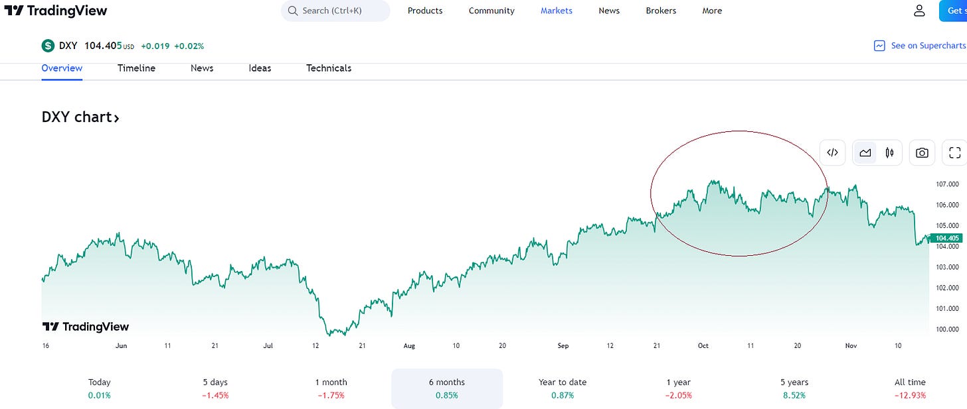Switch to the Ideas tab
Screen dimensions: 967x409
click(x=260, y=68)
